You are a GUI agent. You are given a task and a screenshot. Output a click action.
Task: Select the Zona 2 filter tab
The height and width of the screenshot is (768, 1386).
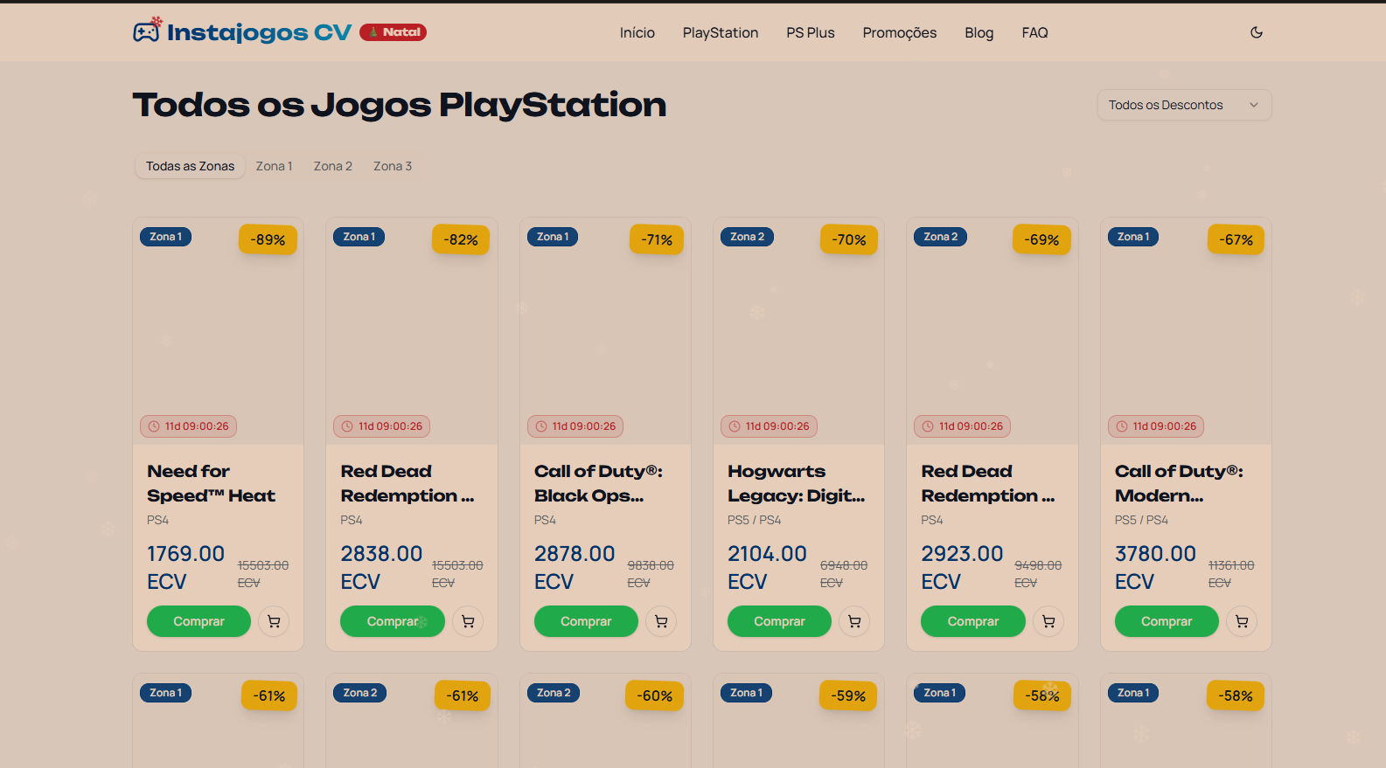[x=332, y=166]
